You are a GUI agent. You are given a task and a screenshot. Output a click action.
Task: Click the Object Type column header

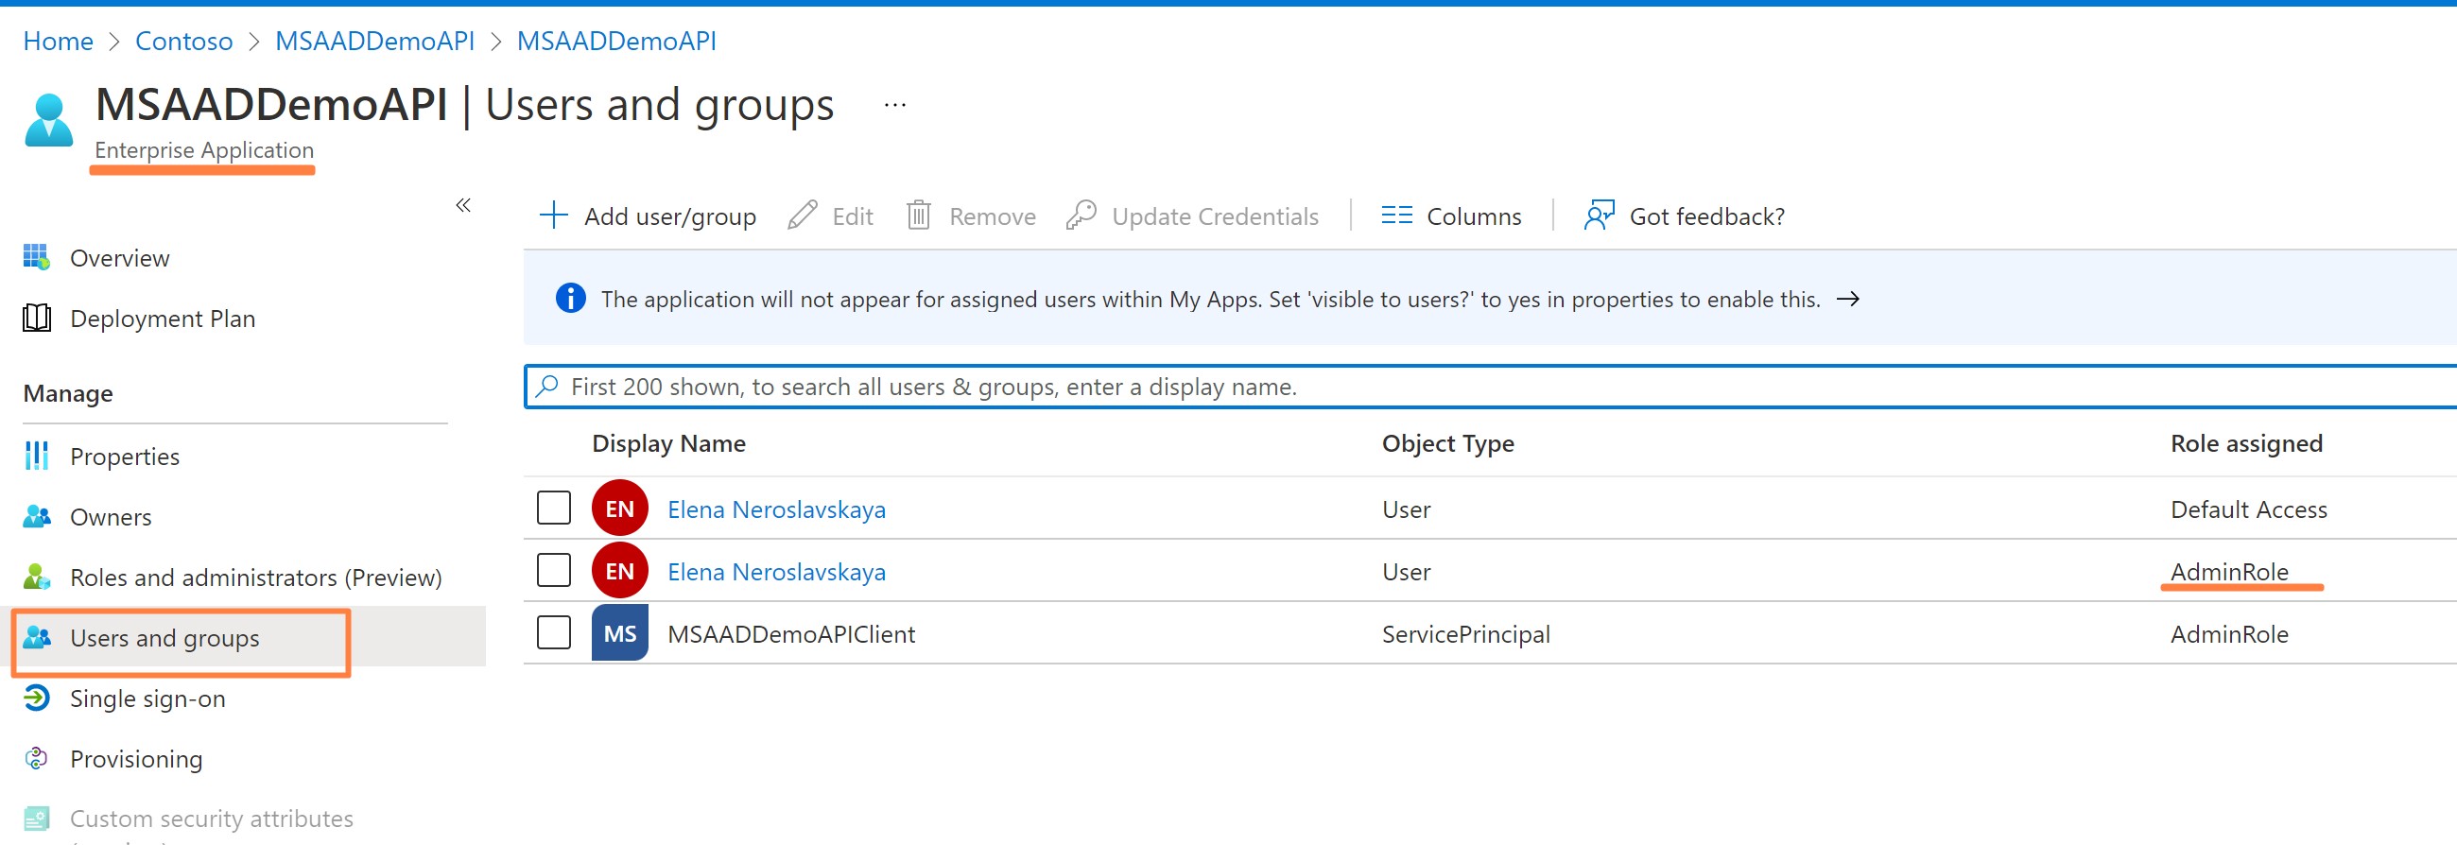[x=1448, y=443]
